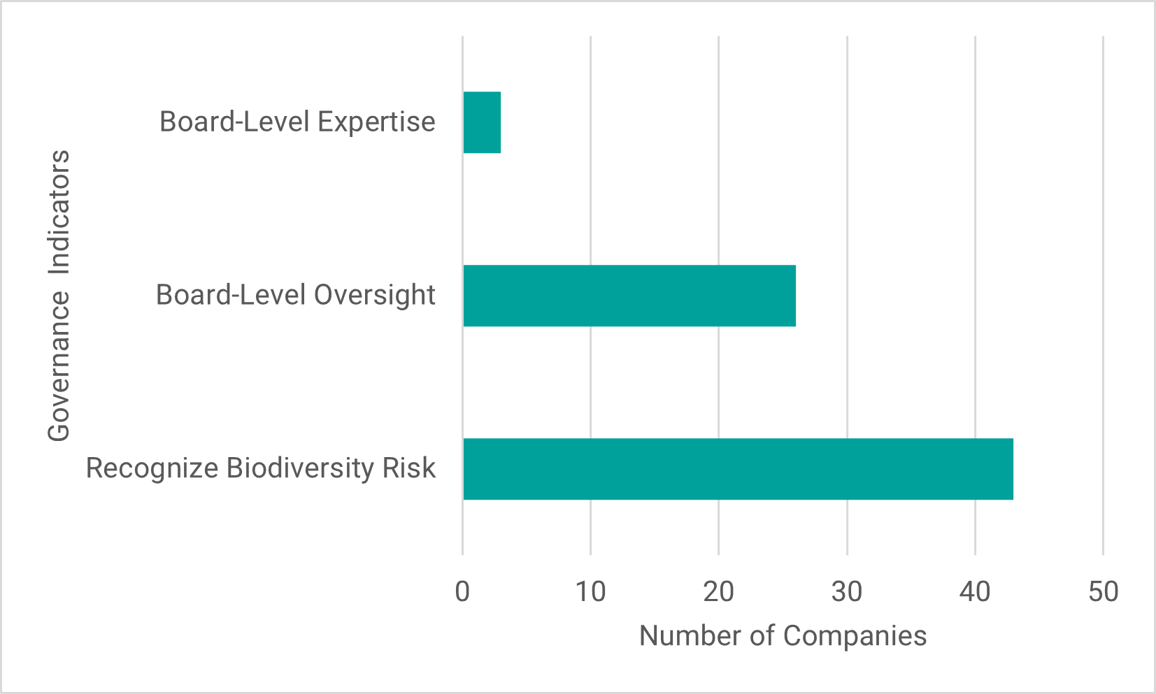The height and width of the screenshot is (694, 1156).
Task: Click the 20 axis tick label
Action: tap(719, 593)
